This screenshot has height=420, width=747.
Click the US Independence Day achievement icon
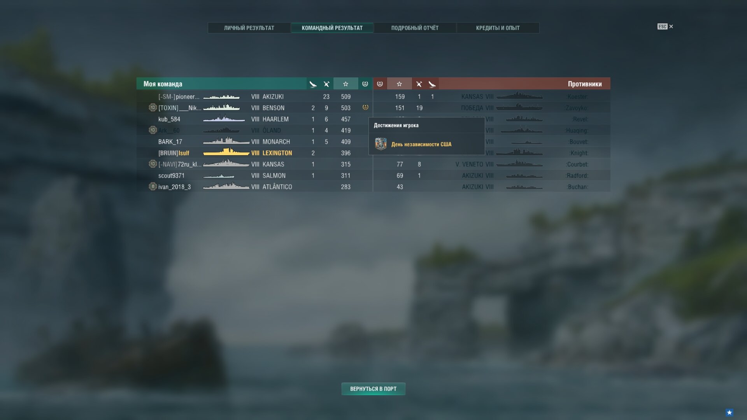381,144
